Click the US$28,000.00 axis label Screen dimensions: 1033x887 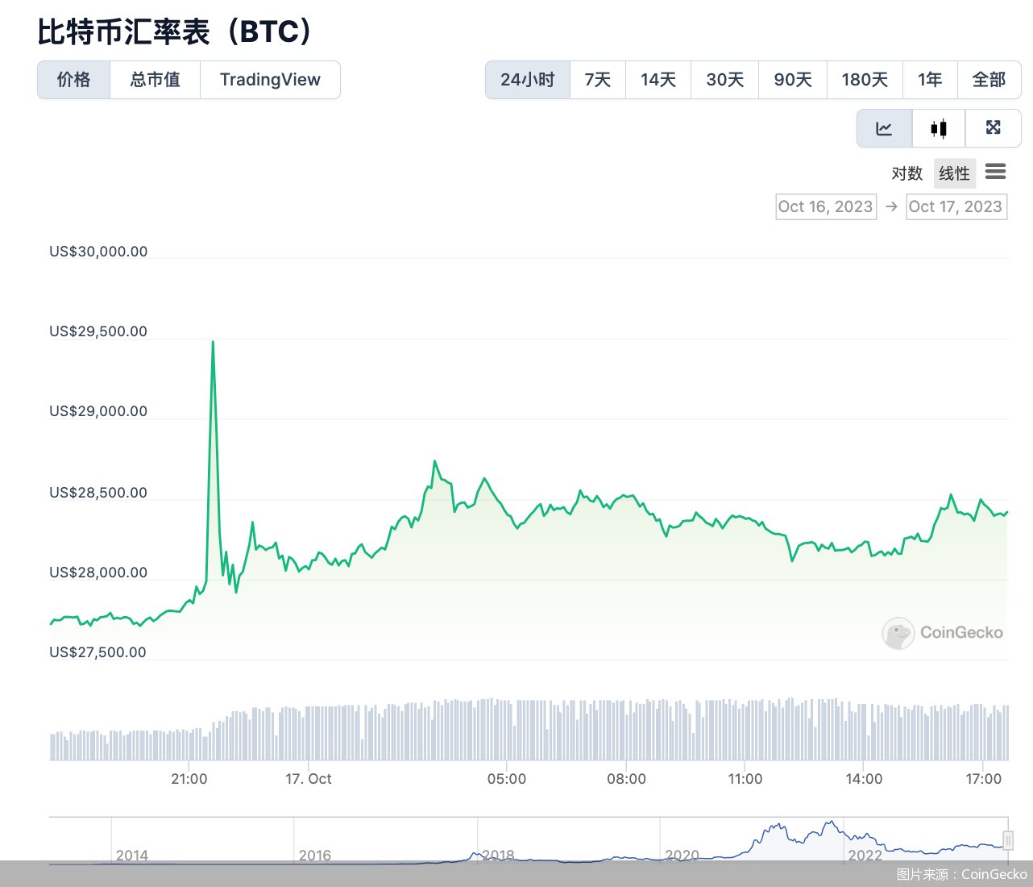coord(98,573)
